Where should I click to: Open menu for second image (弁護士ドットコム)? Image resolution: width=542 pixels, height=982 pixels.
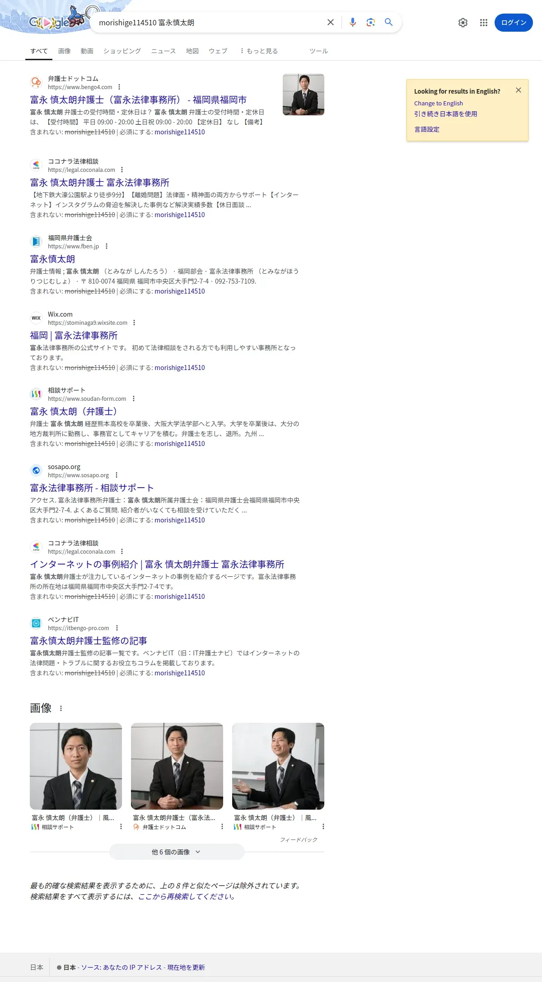[222, 826]
